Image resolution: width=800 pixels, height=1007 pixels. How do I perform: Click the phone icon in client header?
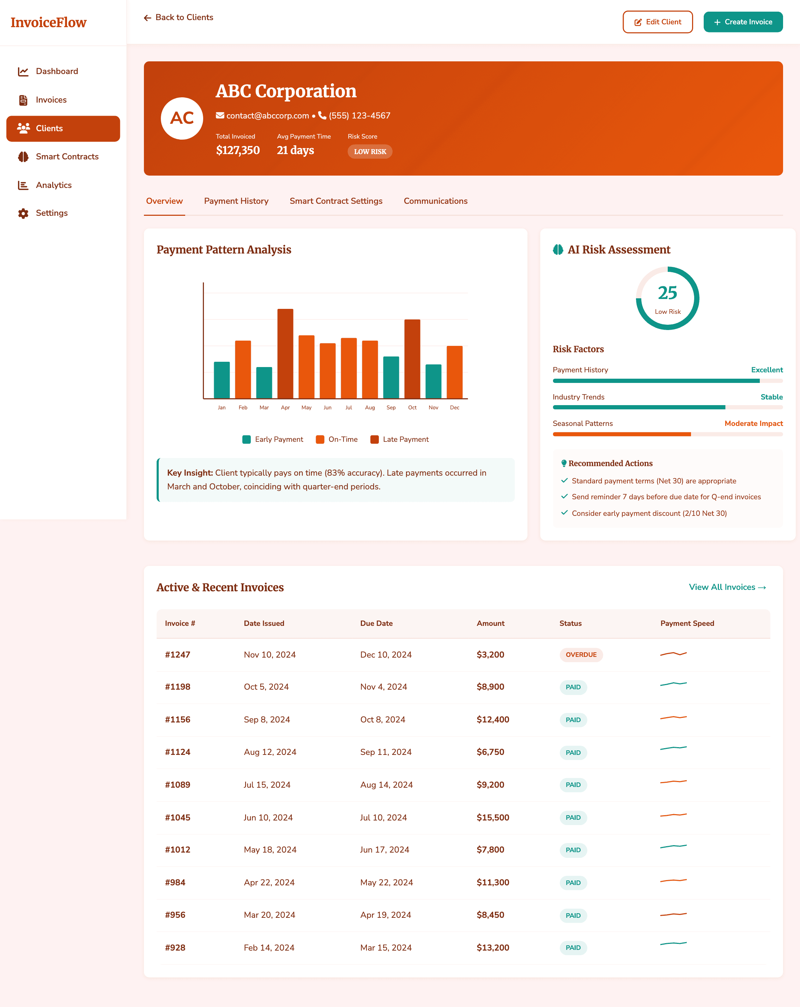322,115
